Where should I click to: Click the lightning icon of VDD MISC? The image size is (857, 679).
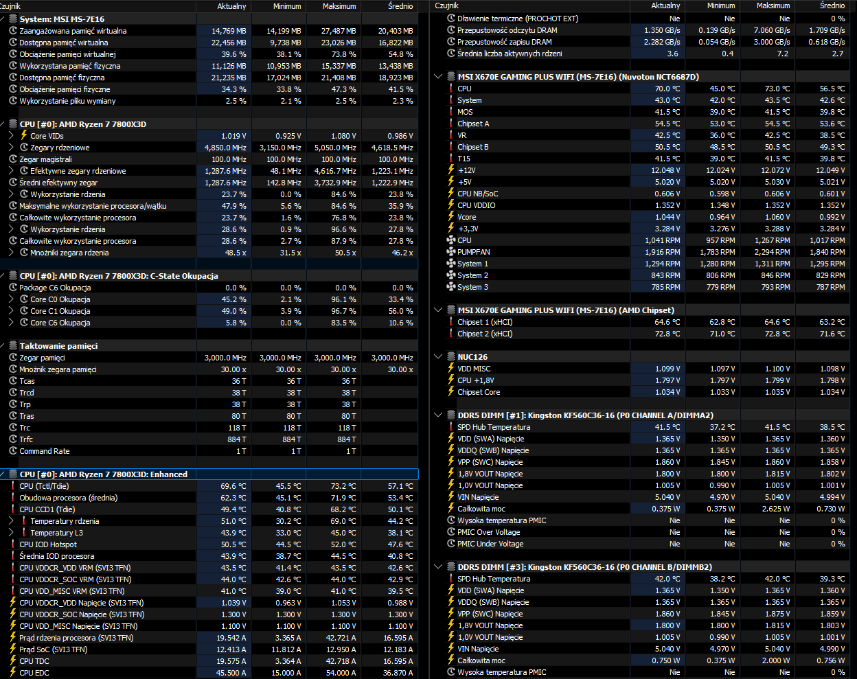coord(451,369)
